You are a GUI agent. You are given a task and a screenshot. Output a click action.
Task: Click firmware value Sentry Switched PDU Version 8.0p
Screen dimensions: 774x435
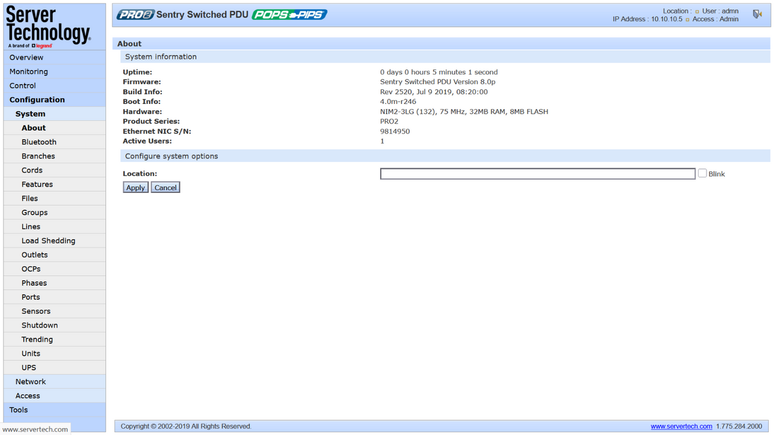(x=437, y=82)
